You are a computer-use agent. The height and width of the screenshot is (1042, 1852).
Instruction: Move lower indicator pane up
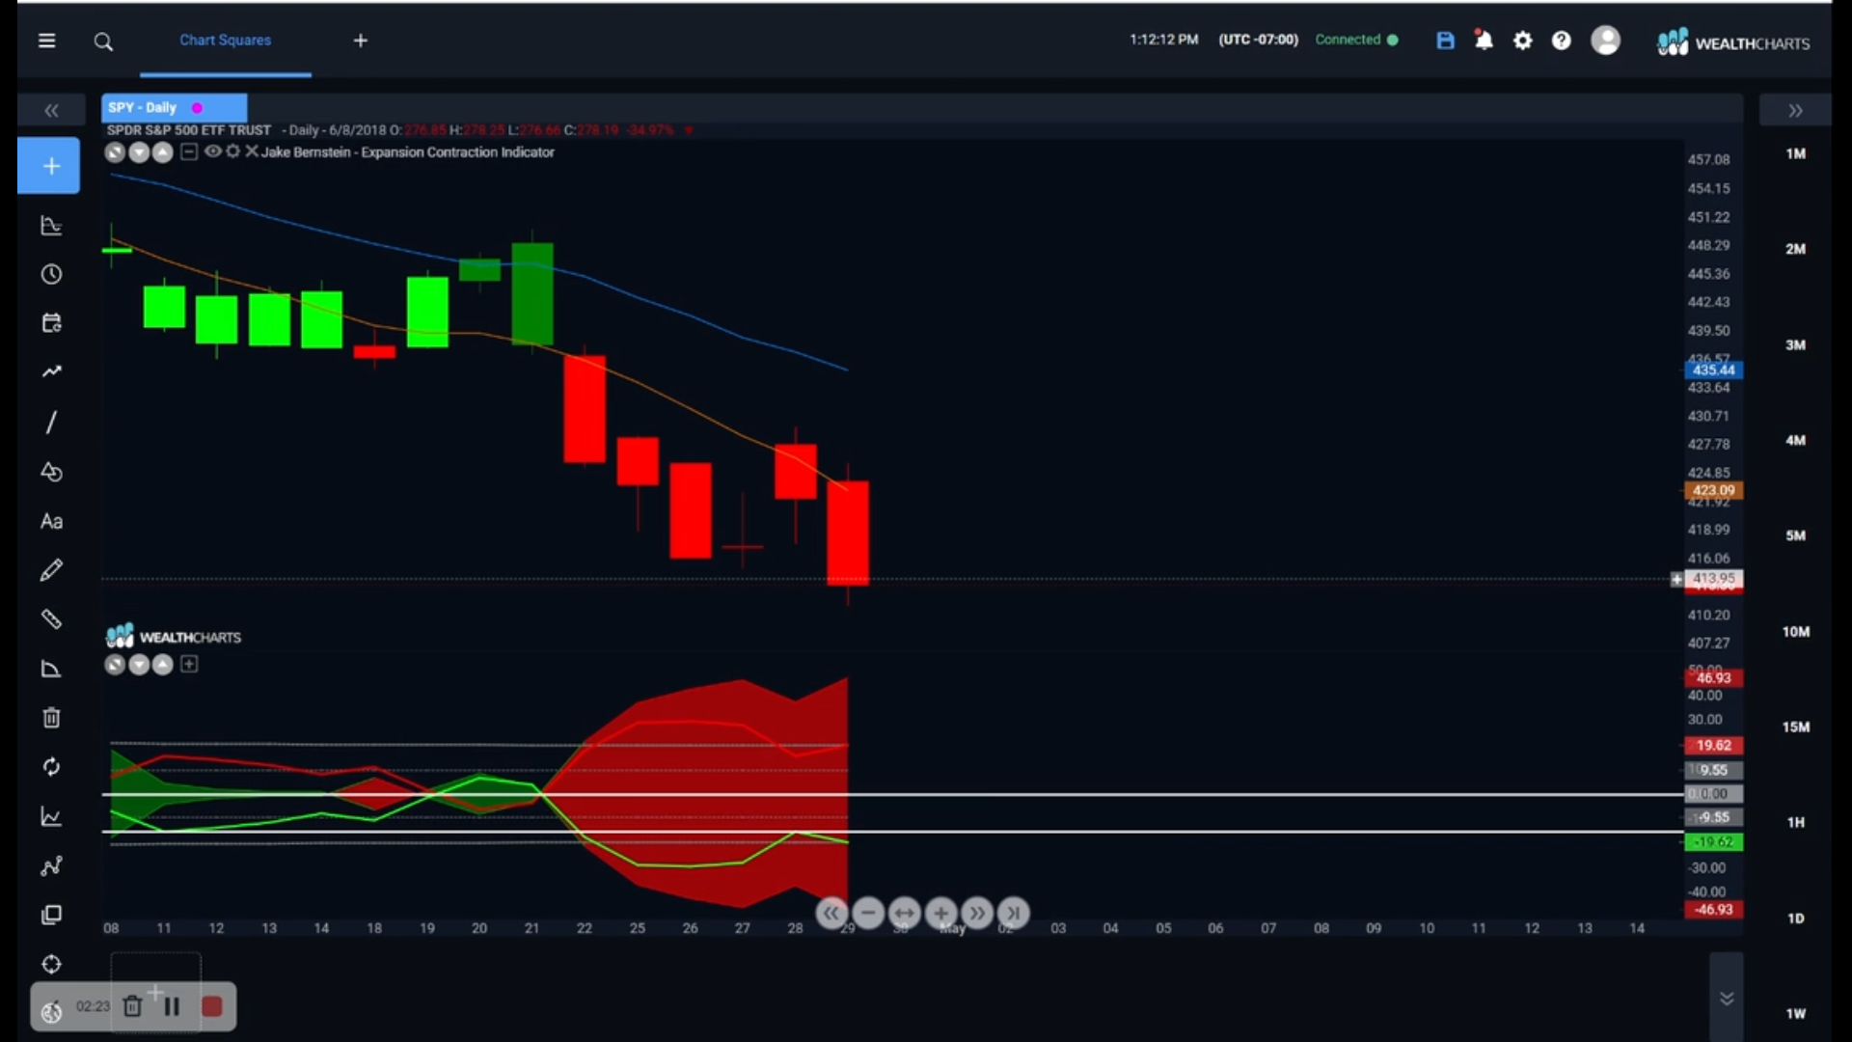click(163, 665)
